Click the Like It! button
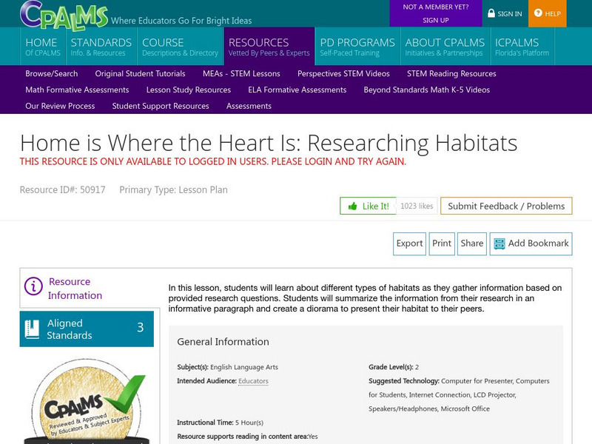The height and width of the screenshot is (444, 592). [368, 206]
